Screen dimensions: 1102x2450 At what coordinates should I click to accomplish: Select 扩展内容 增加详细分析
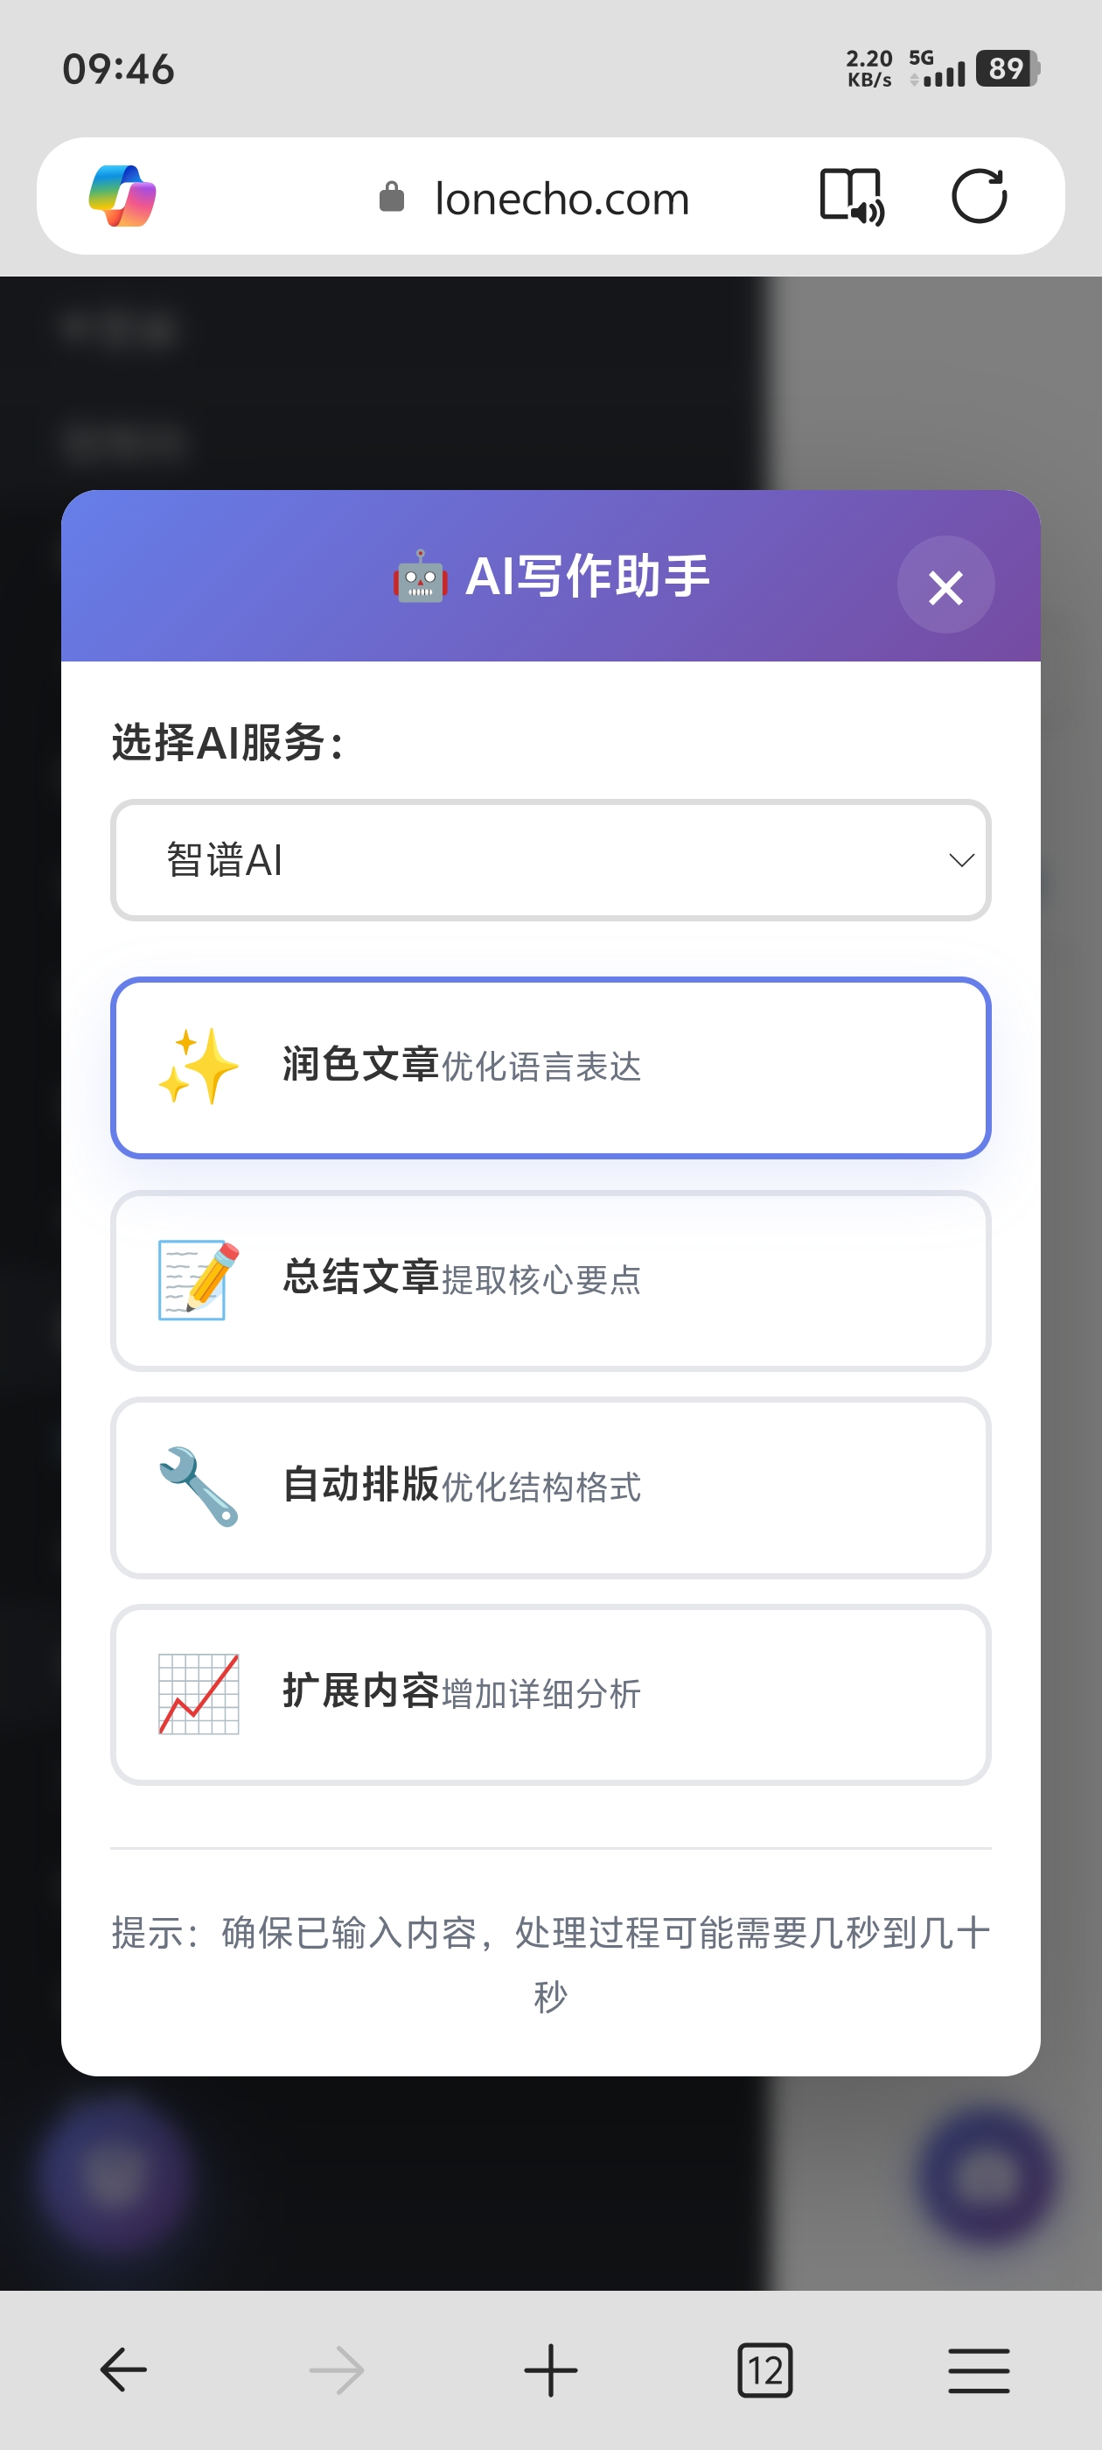pyautogui.click(x=549, y=1694)
